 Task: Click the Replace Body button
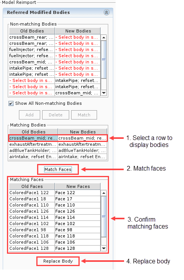point(58,261)
